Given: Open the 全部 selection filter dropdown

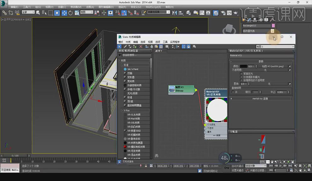Looking at the screenshot, I should pyautogui.click(x=28, y=12).
